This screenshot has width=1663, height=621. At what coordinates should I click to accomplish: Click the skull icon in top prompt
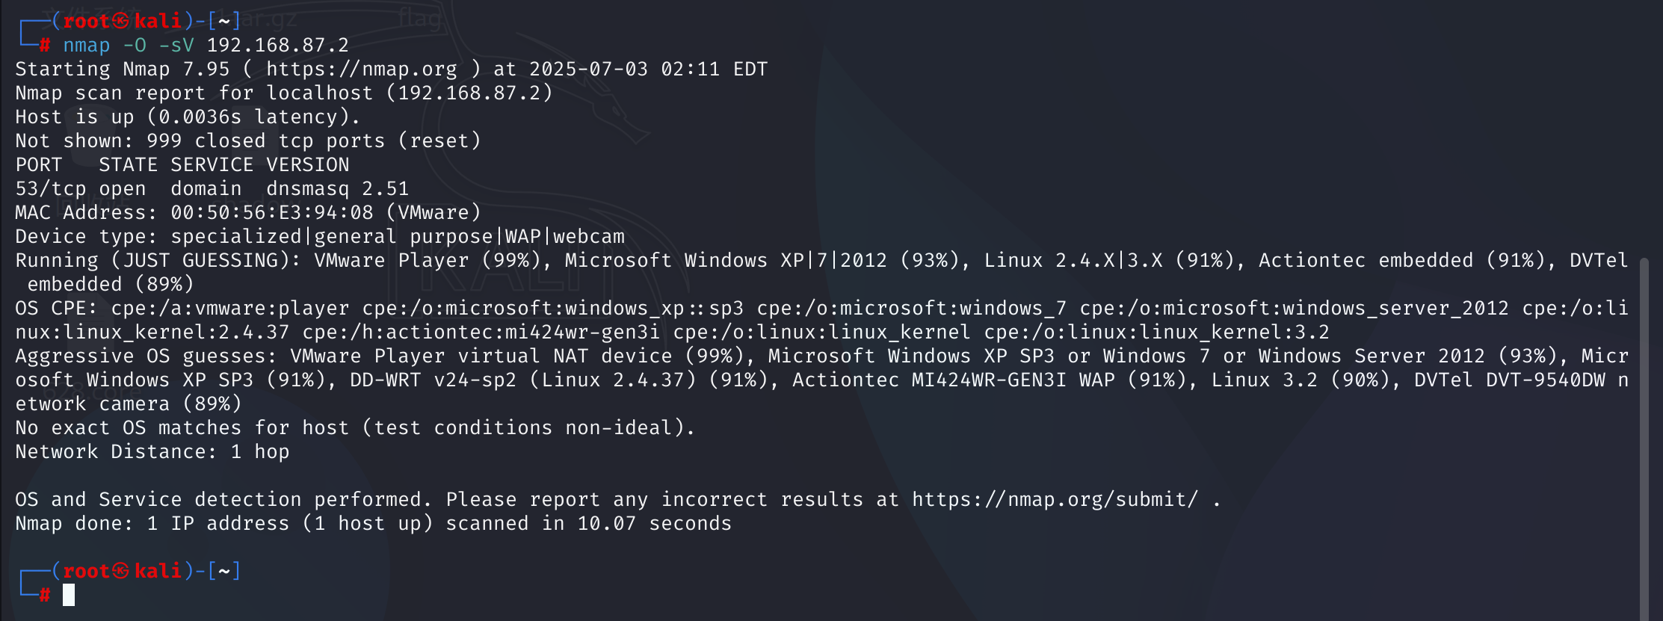click(x=121, y=21)
